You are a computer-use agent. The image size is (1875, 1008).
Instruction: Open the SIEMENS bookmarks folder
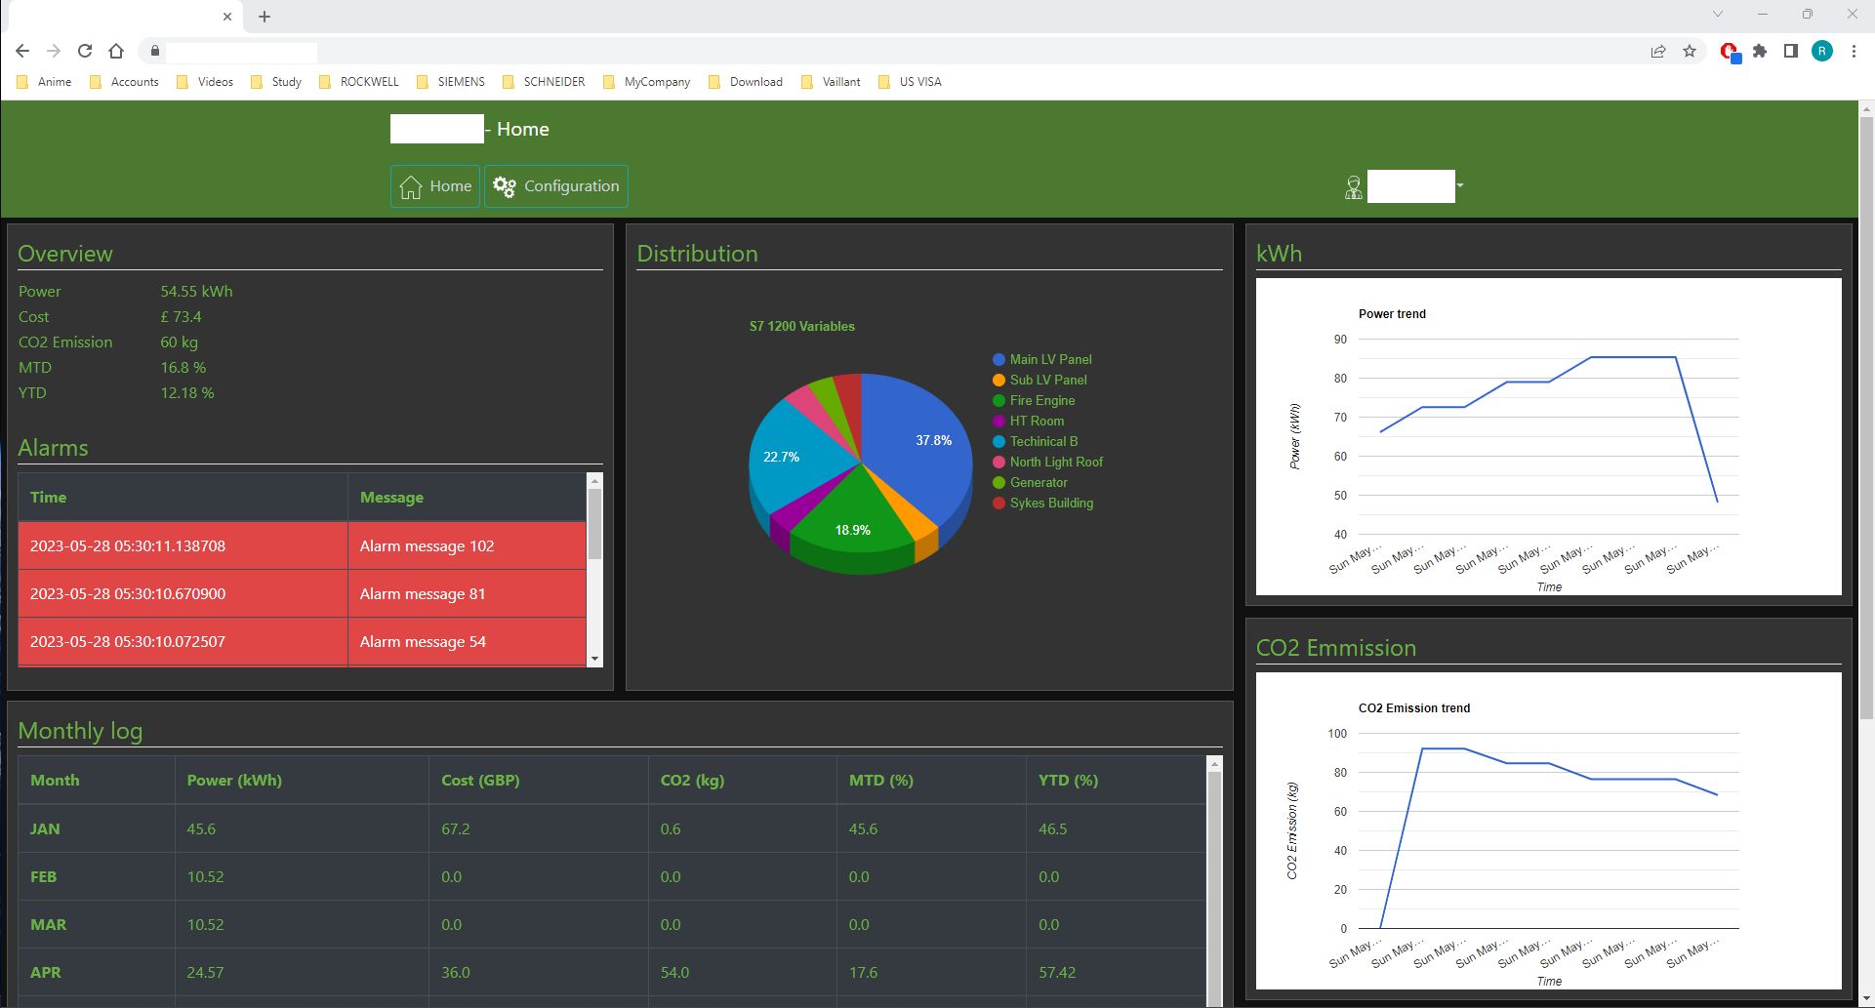coord(451,82)
